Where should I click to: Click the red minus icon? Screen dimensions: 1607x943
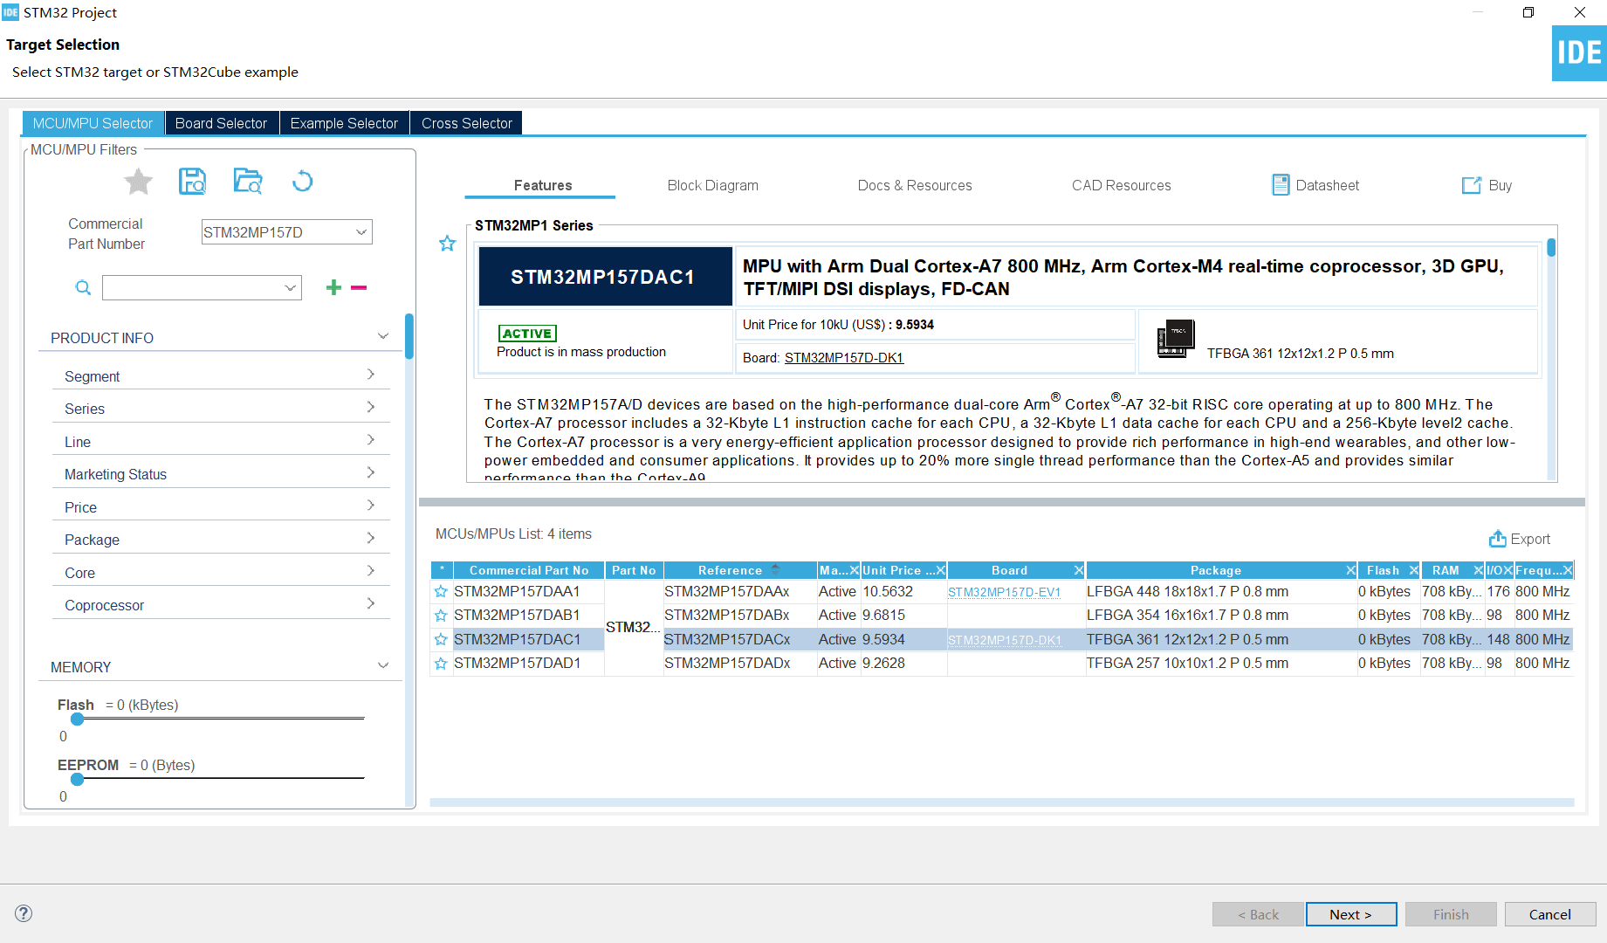(359, 287)
